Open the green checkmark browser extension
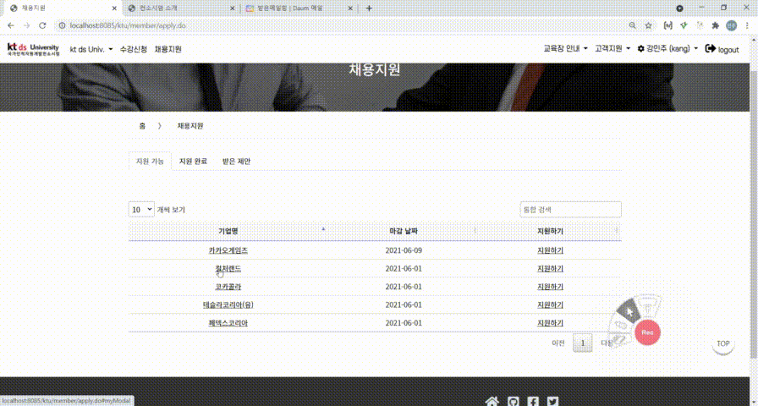The width and height of the screenshot is (758, 406). pyautogui.click(x=684, y=25)
